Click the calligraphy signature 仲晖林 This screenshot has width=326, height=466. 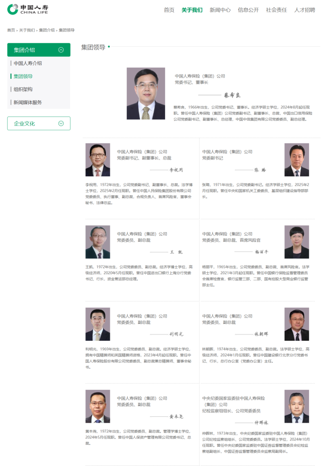261,423
